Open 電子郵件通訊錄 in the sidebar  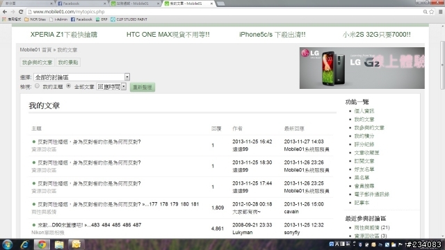click(372, 194)
